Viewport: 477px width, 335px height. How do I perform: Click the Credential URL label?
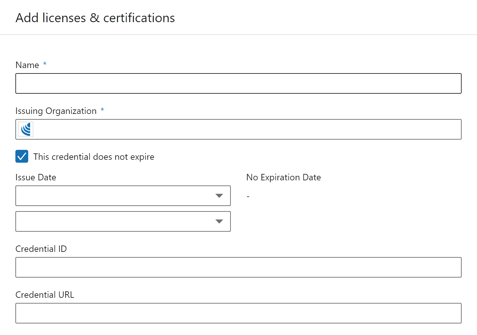point(45,295)
